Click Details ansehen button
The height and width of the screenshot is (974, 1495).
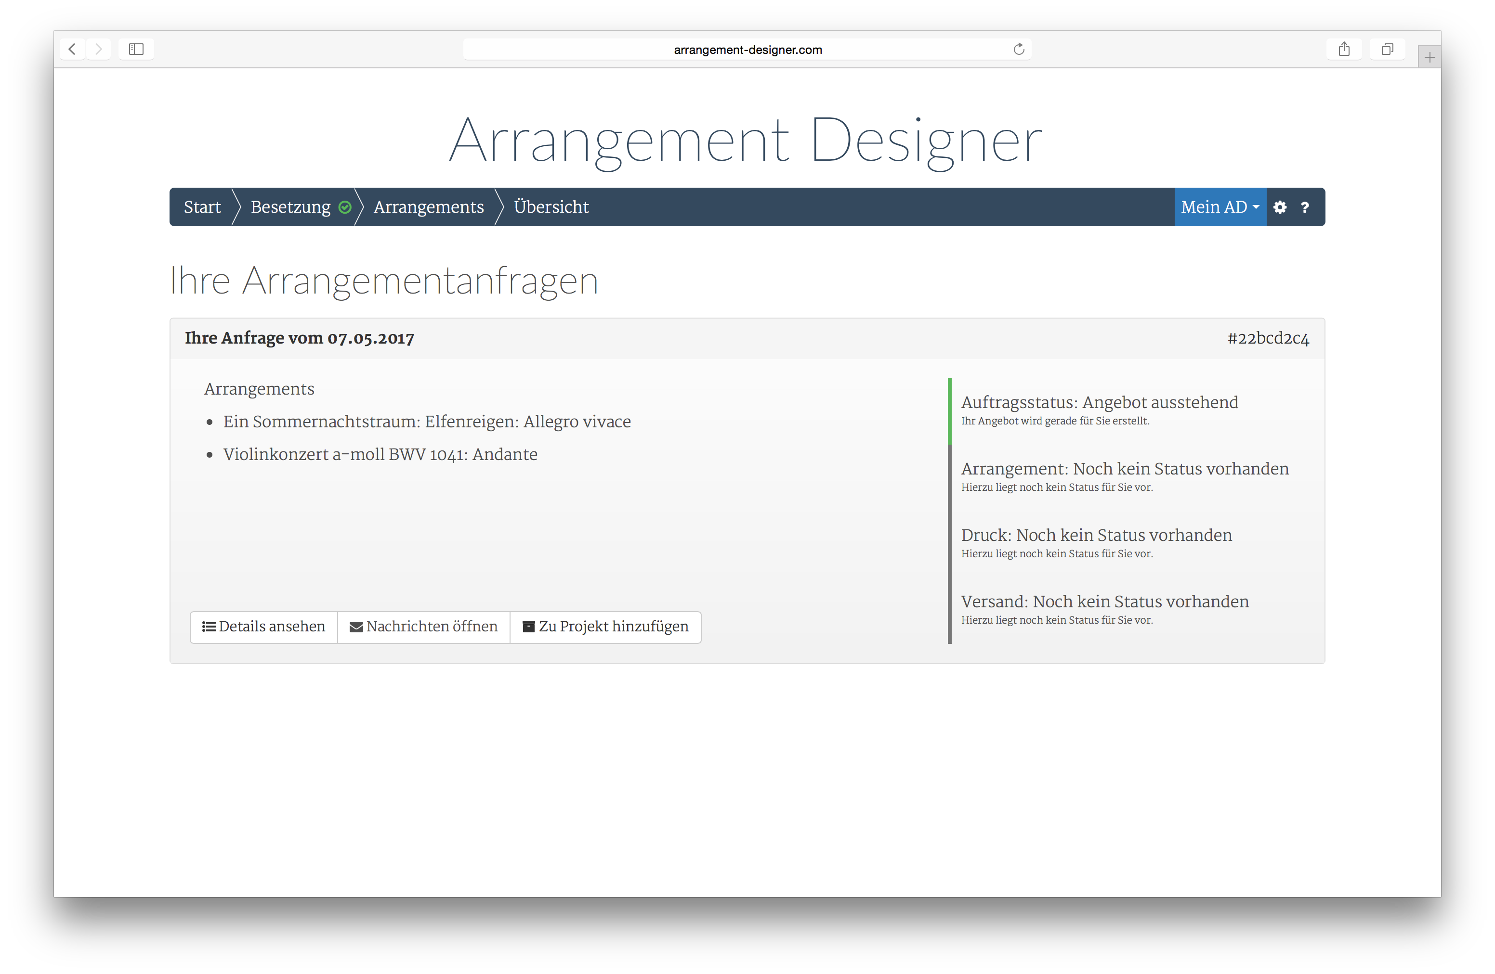264,627
